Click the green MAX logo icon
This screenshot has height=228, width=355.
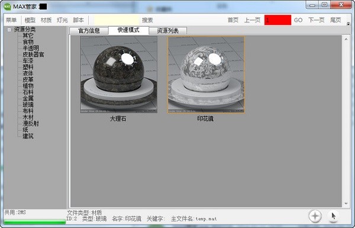[7, 7]
